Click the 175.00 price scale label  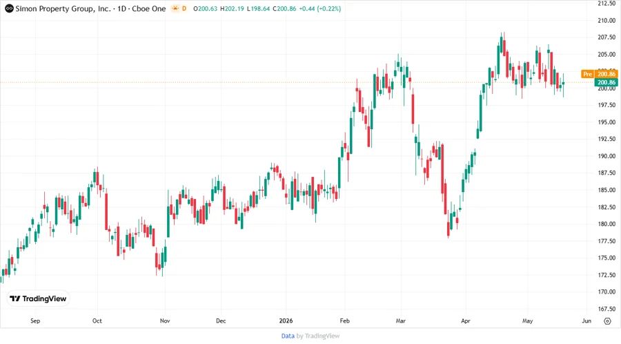pyautogui.click(x=607, y=258)
